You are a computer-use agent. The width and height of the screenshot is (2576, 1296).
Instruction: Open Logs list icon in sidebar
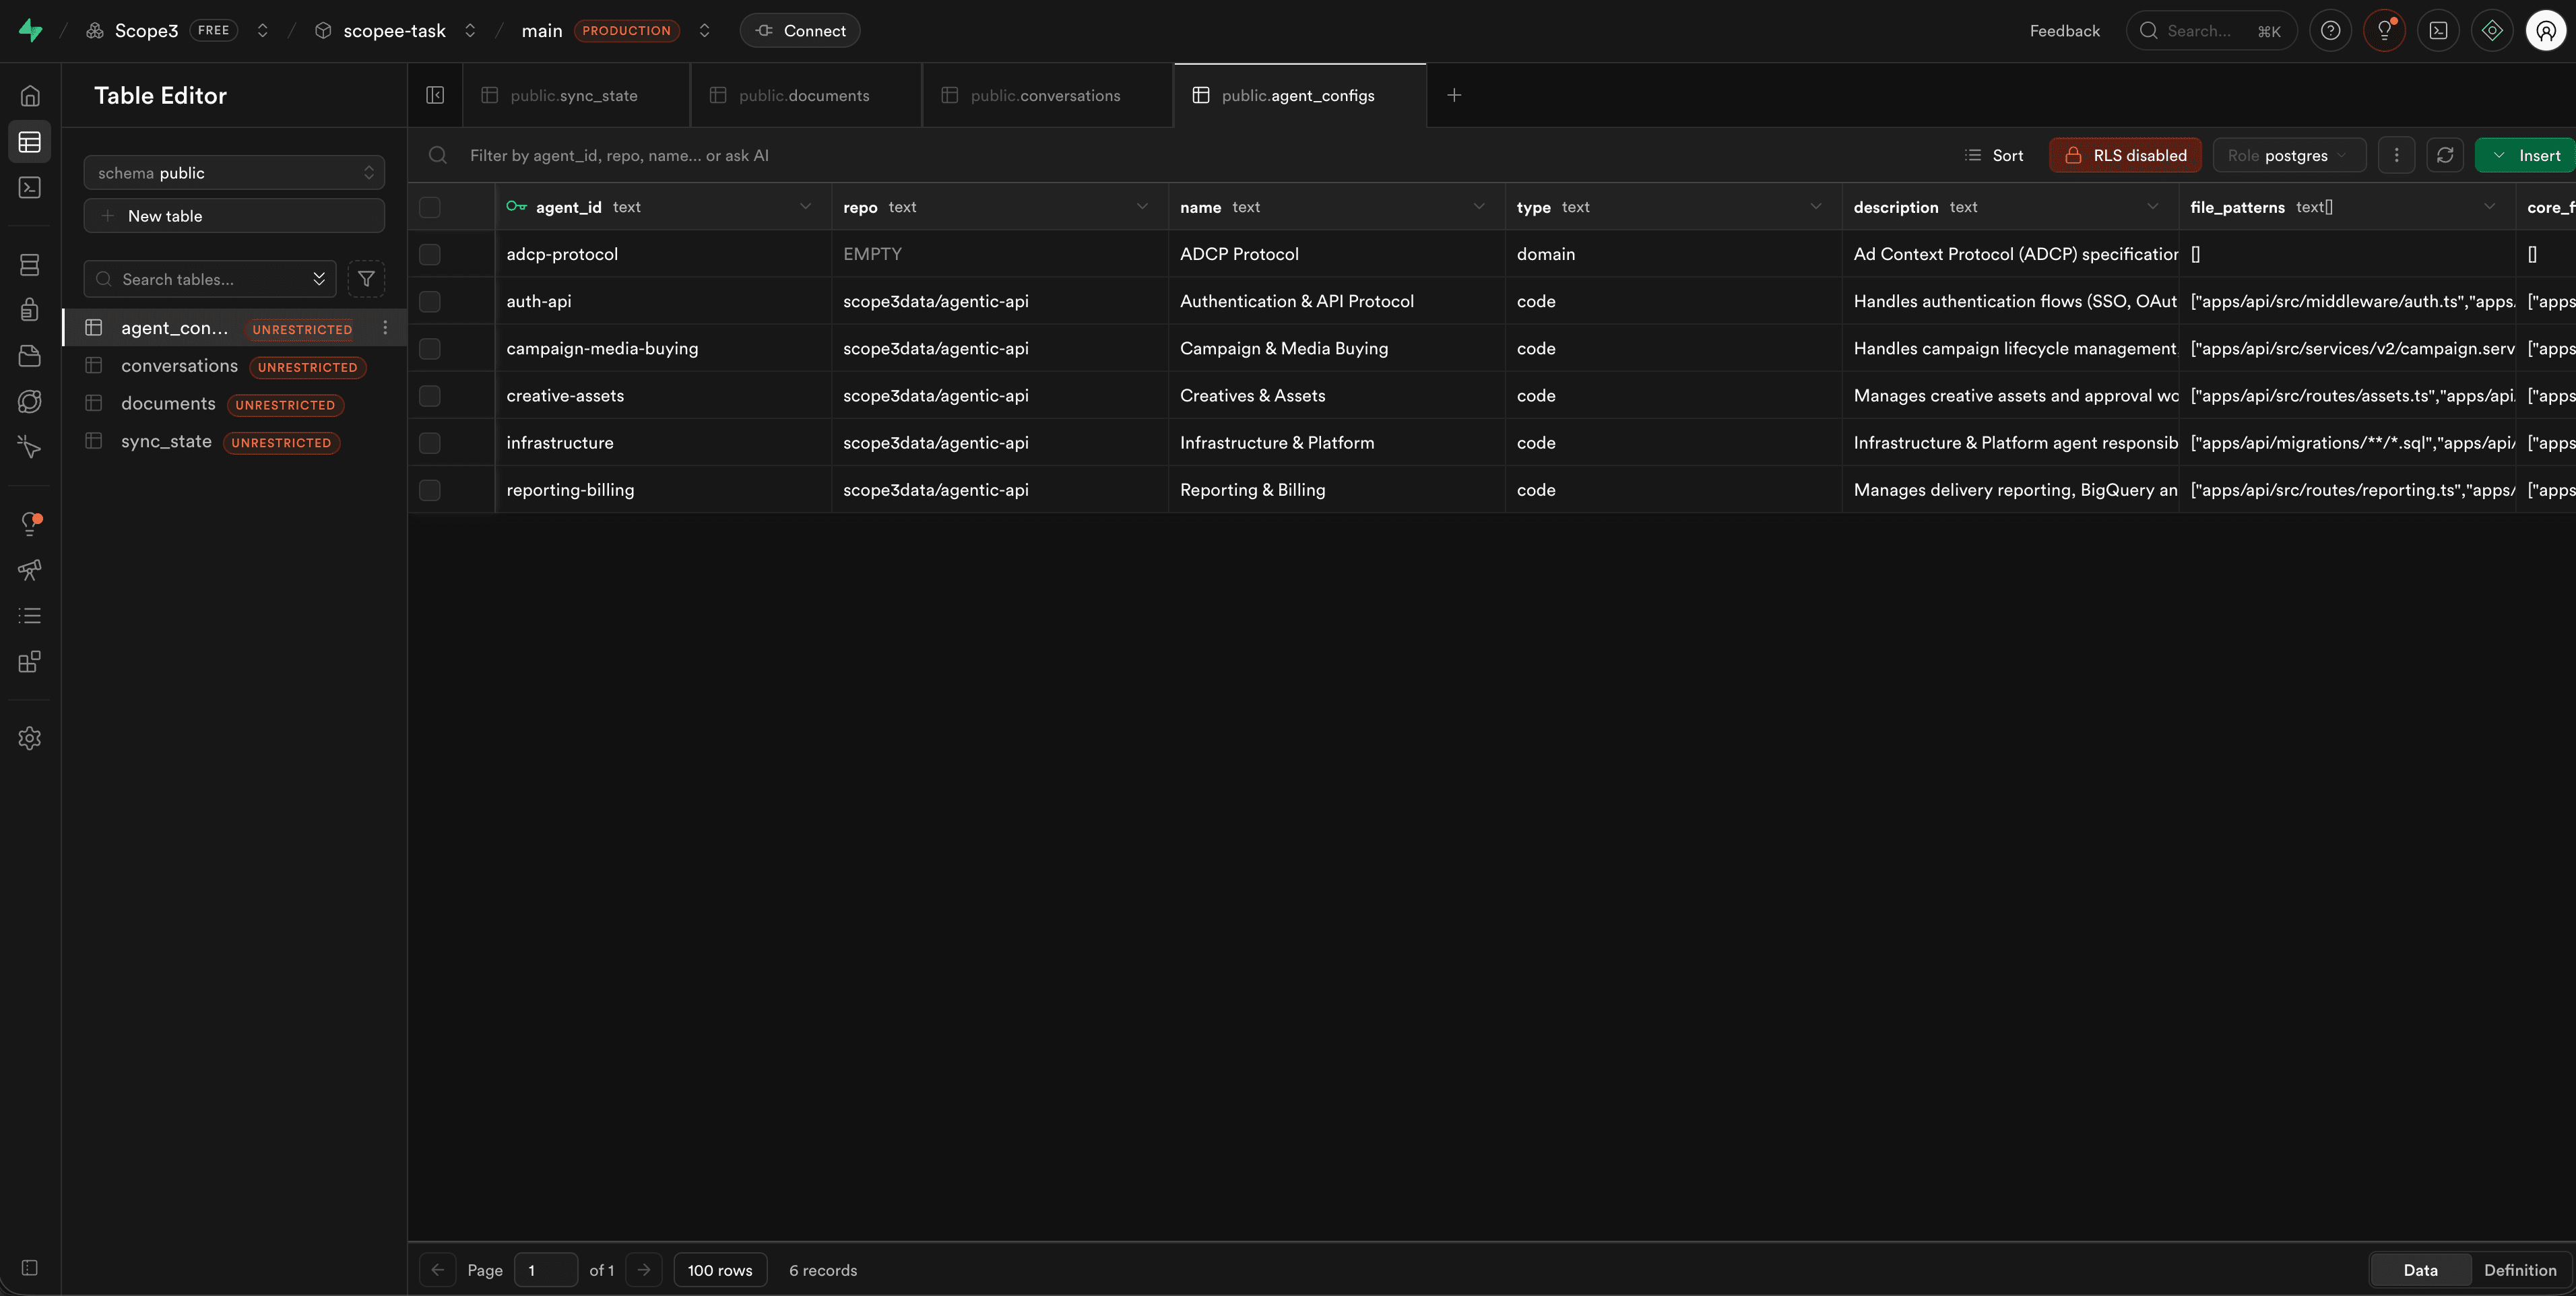click(30, 616)
